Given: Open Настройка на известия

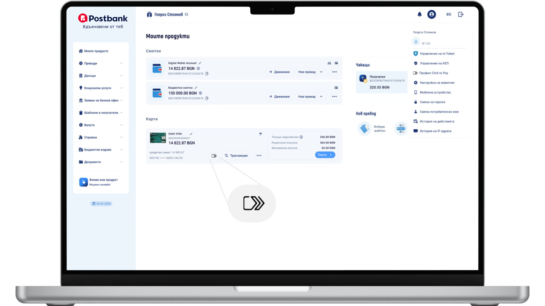Looking at the screenshot, I should click(x=434, y=83).
